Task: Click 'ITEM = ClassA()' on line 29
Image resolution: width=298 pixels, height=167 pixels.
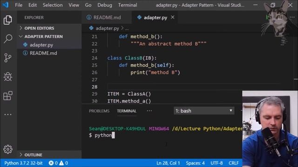Action: click(129, 94)
